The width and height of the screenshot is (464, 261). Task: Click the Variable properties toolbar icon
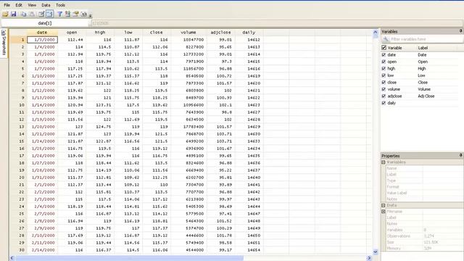pos(75,14)
